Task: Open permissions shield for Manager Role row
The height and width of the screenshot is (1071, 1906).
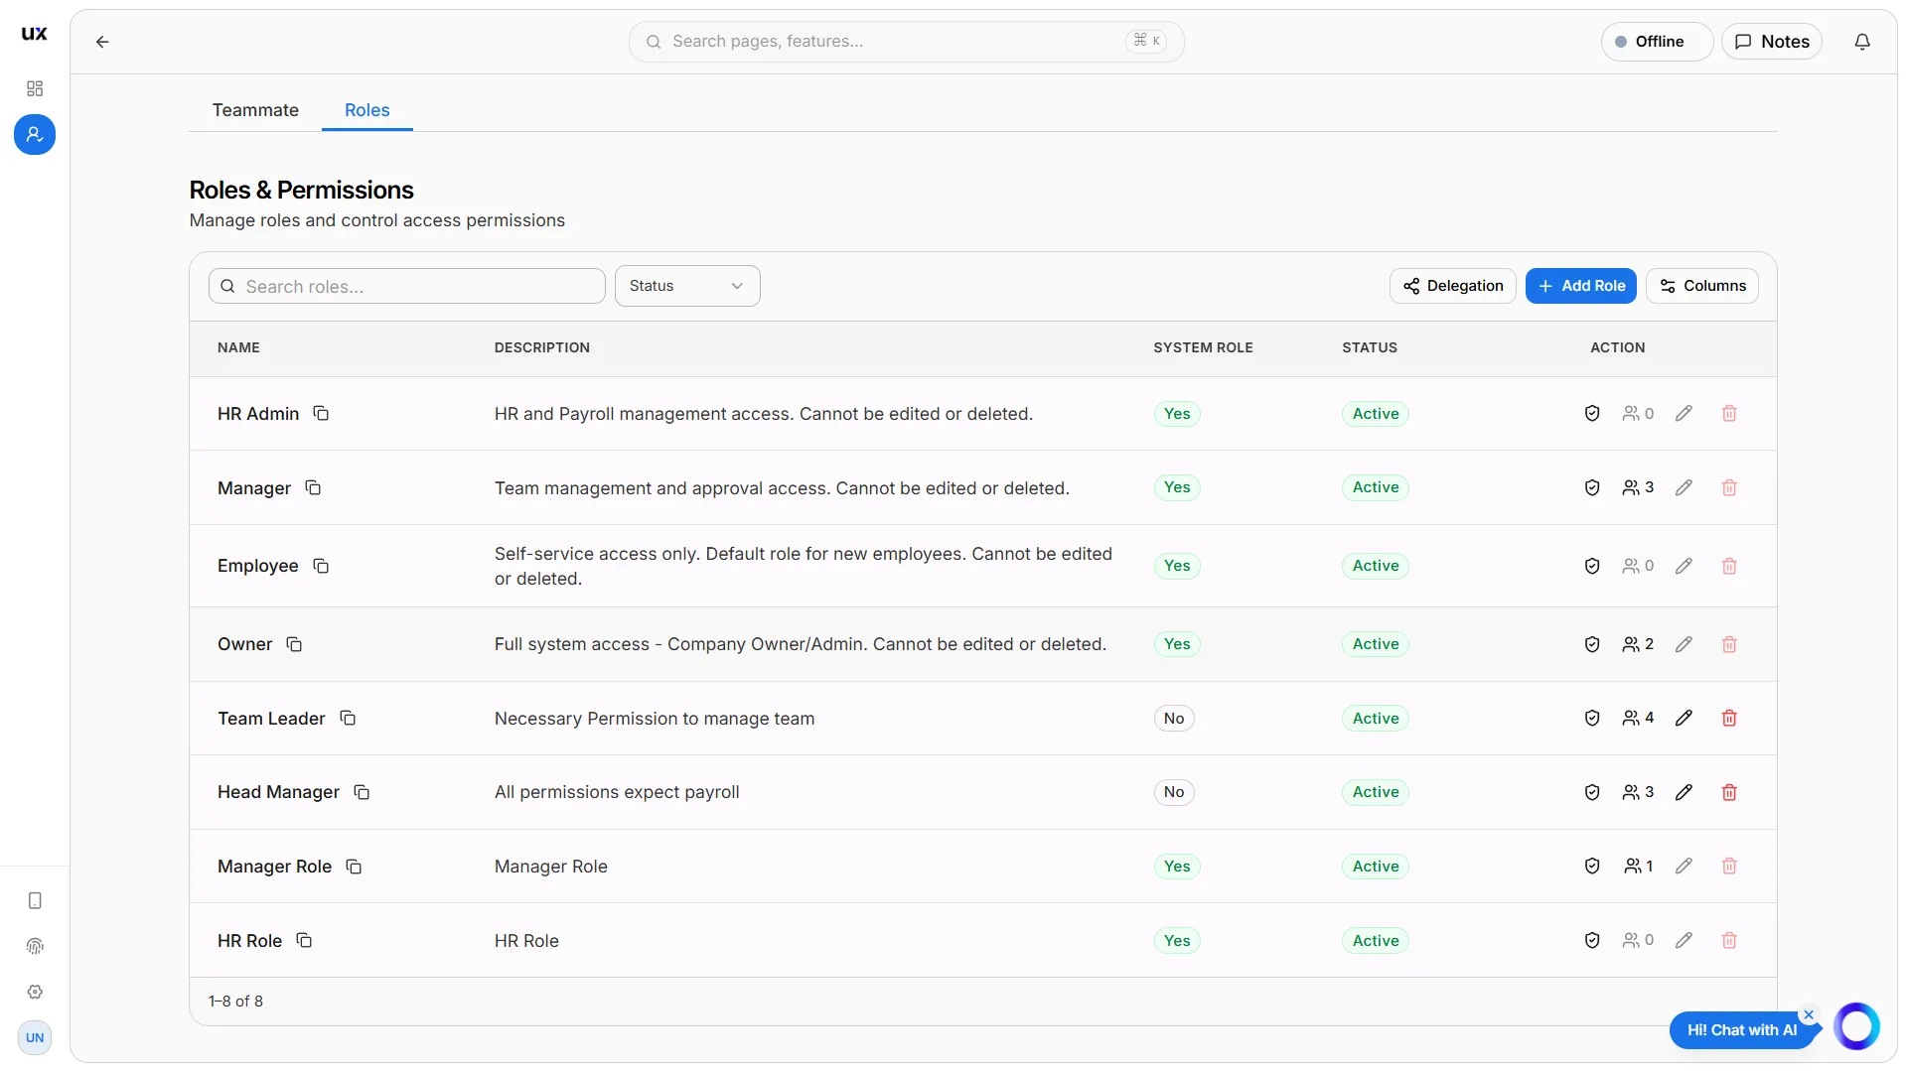Action: [x=1592, y=866]
